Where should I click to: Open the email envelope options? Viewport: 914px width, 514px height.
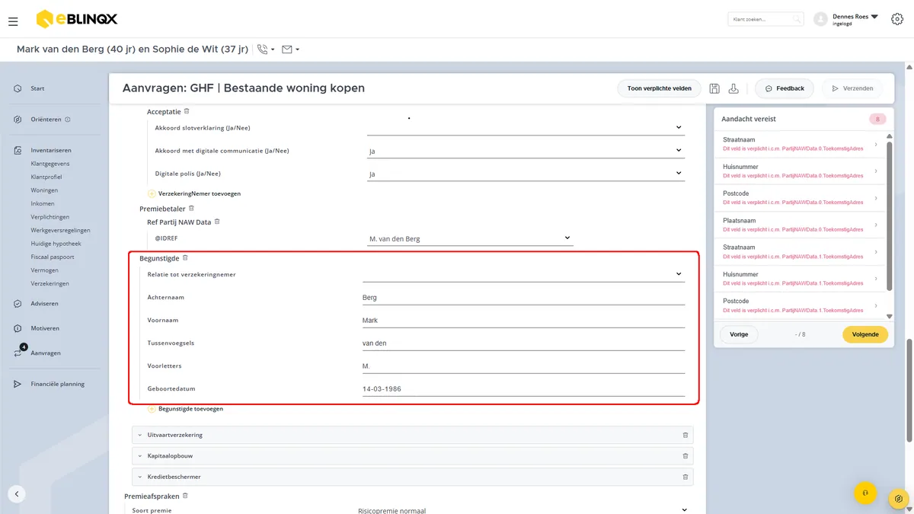pos(290,49)
